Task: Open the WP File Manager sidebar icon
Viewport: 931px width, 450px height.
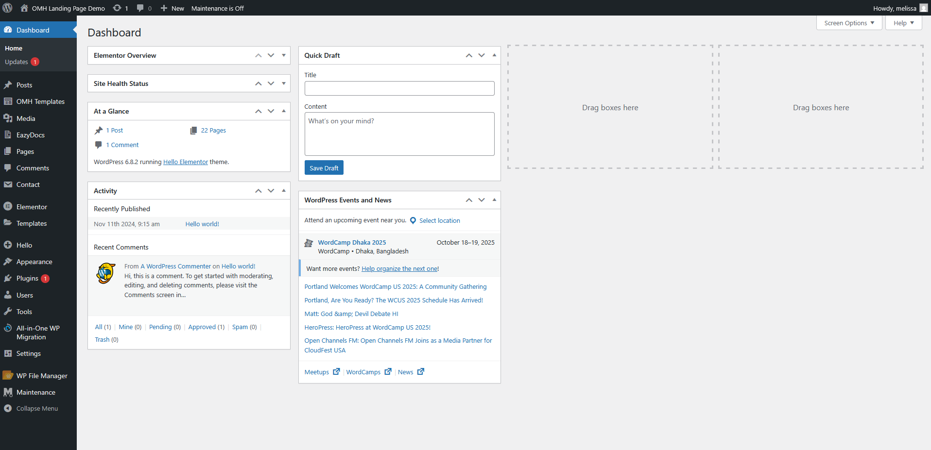Action: (x=8, y=376)
